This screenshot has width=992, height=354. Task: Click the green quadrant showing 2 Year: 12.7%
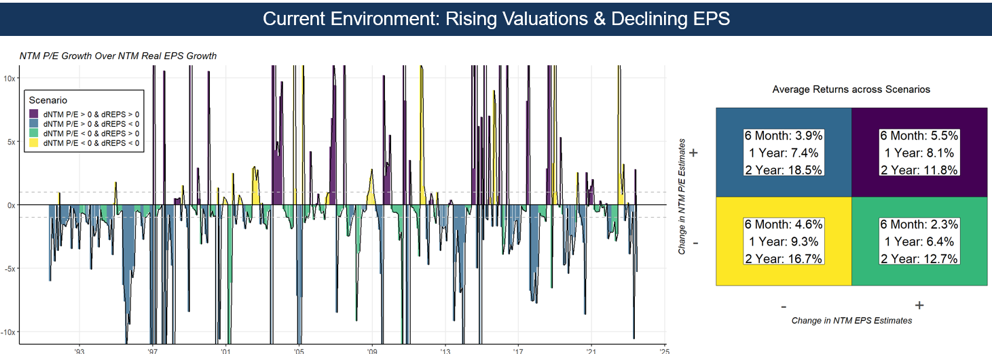(x=919, y=241)
